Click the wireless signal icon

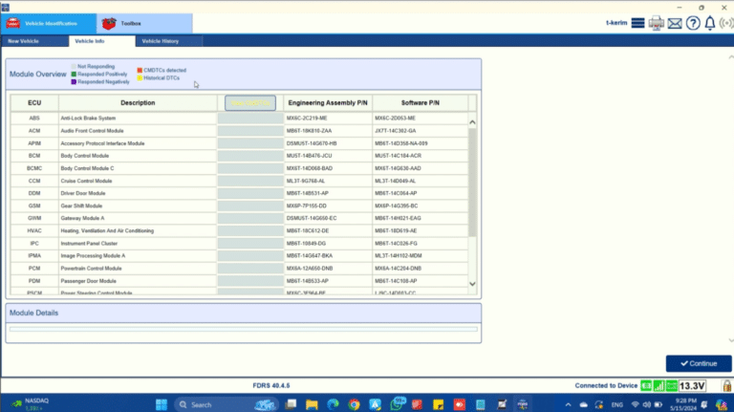tap(725, 23)
